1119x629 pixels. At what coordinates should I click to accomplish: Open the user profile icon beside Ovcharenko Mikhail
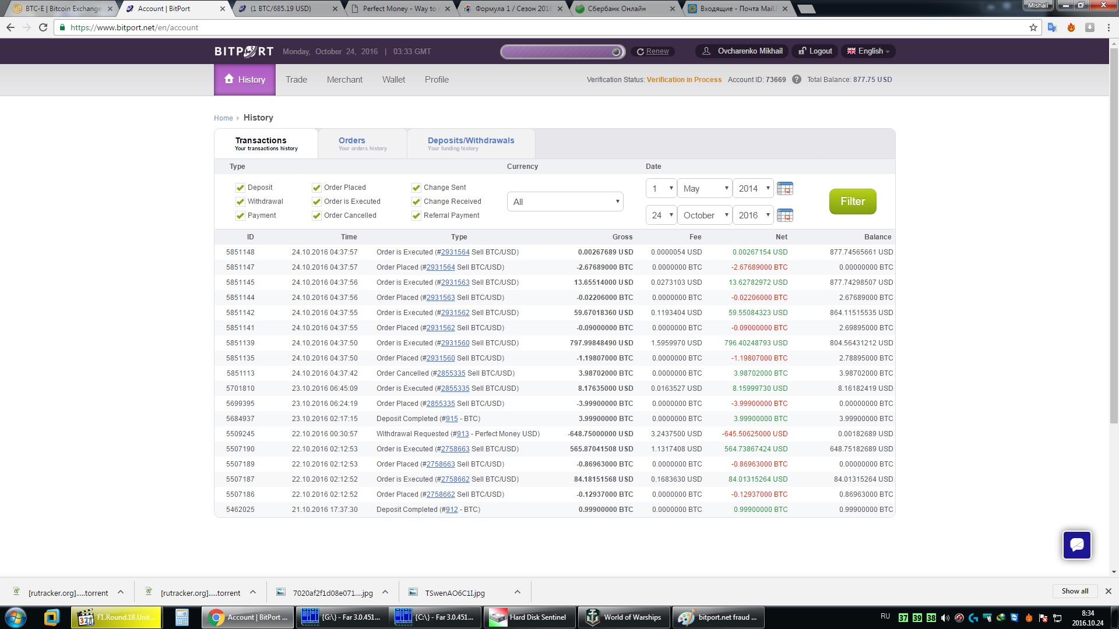pyautogui.click(x=706, y=51)
